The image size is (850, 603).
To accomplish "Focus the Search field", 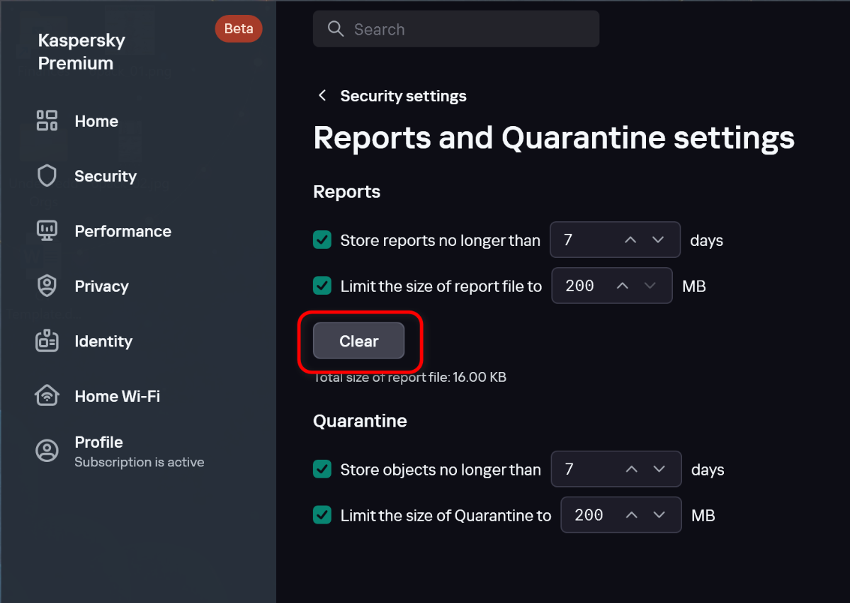I will point(456,29).
